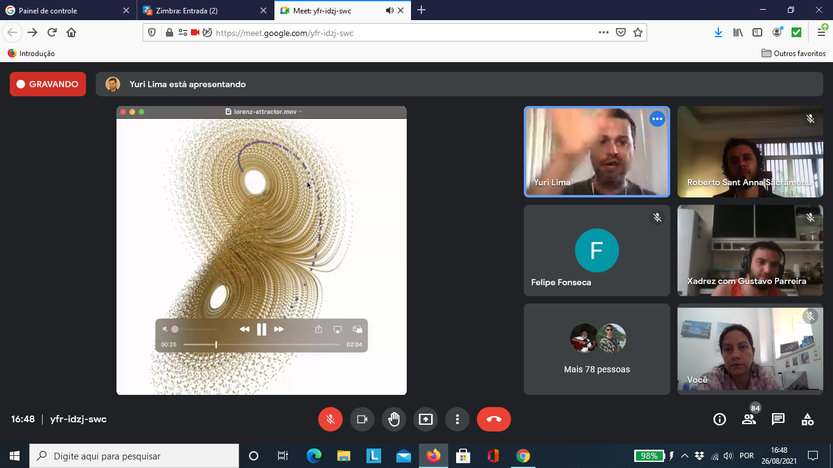Select your own Você video tile
Screen dimensions: 833x468
[750, 349]
